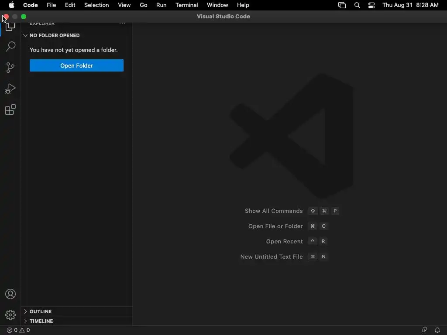447x335 pixels.
Task: Open the Accounts icon in activity bar
Action: pos(10,294)
